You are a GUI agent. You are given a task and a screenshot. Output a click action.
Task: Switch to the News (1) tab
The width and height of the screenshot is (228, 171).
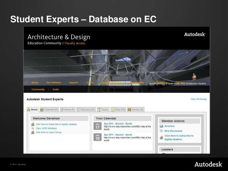click(68, 110)
